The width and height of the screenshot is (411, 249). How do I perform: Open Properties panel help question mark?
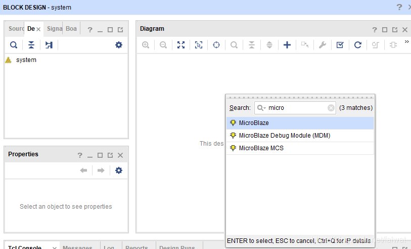click(x=80, y=155)
